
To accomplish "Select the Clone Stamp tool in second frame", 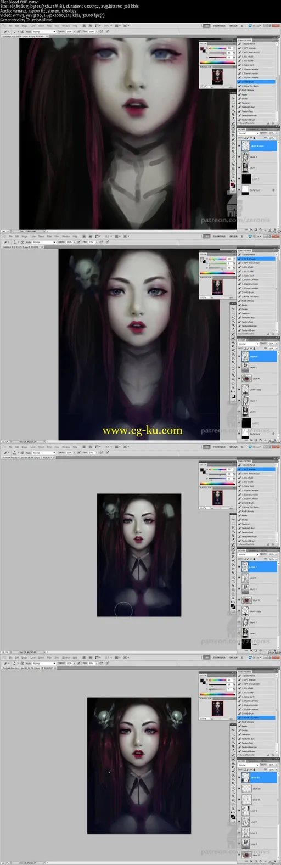I will point(233,342).
